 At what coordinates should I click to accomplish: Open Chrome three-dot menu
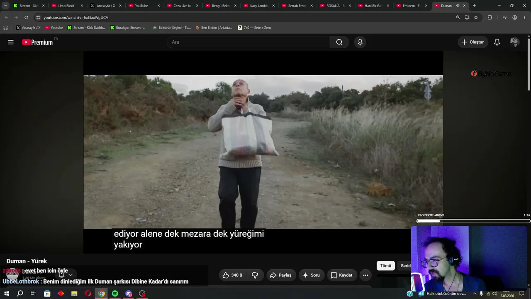[524, 17]
